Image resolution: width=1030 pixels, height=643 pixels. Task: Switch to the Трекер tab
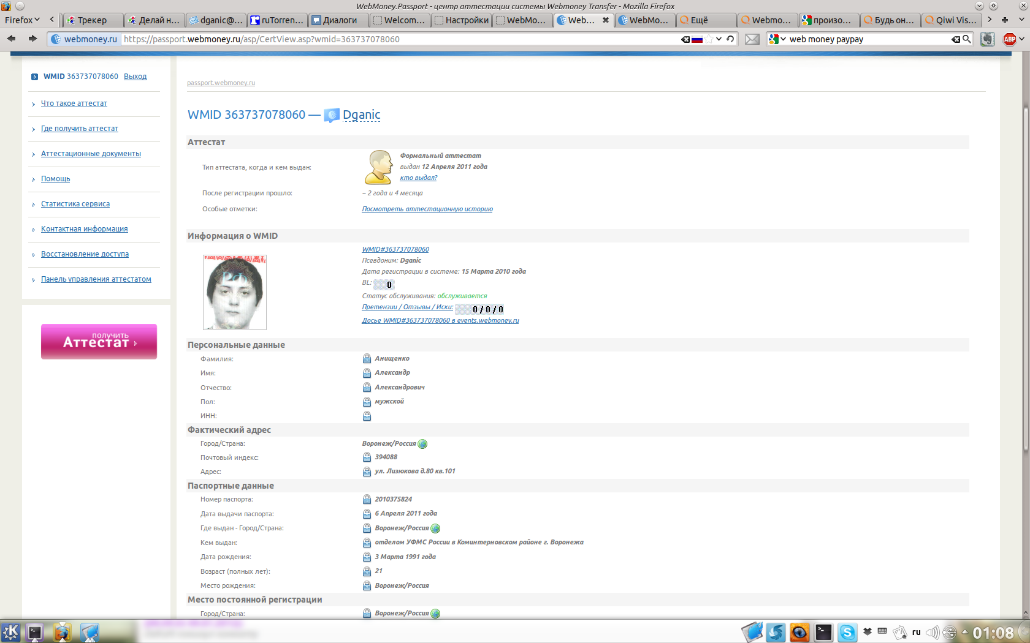click(x=93, y=20)
